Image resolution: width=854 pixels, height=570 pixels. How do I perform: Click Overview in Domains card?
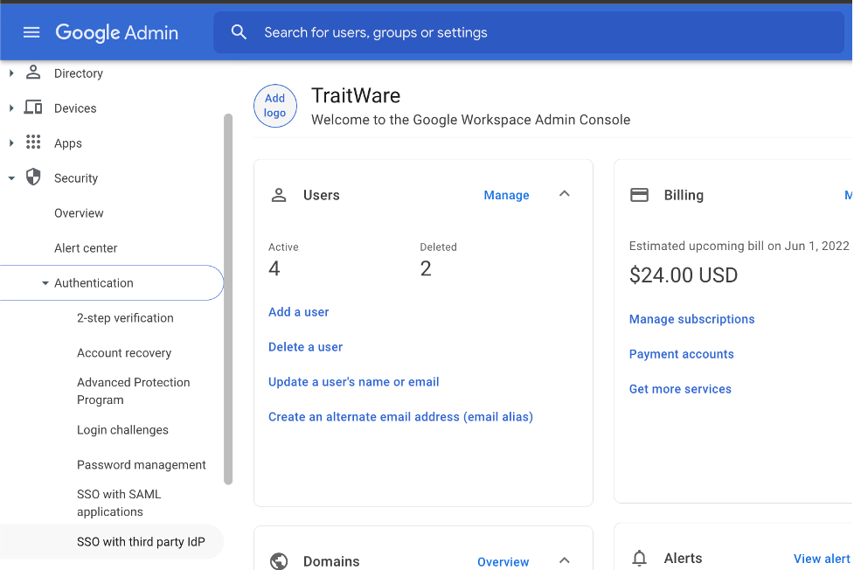coord(503,562)
